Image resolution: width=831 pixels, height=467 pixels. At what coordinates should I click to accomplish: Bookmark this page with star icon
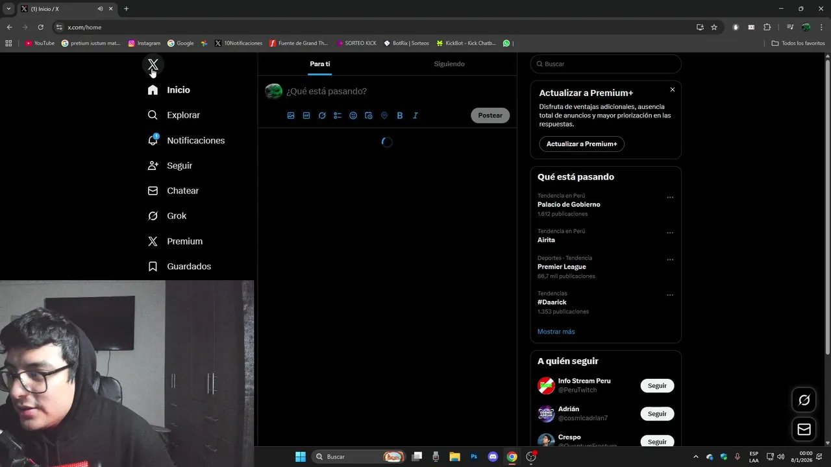[714, 27]
